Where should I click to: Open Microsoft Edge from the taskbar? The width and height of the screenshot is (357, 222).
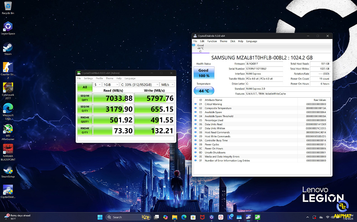click(x=184, y=217)
